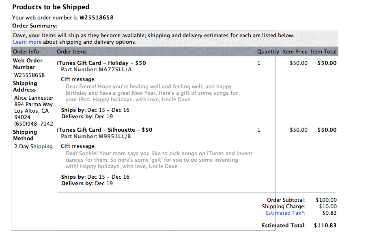
Task: Click the Quantity column header
Action: [x=268, y=52]
